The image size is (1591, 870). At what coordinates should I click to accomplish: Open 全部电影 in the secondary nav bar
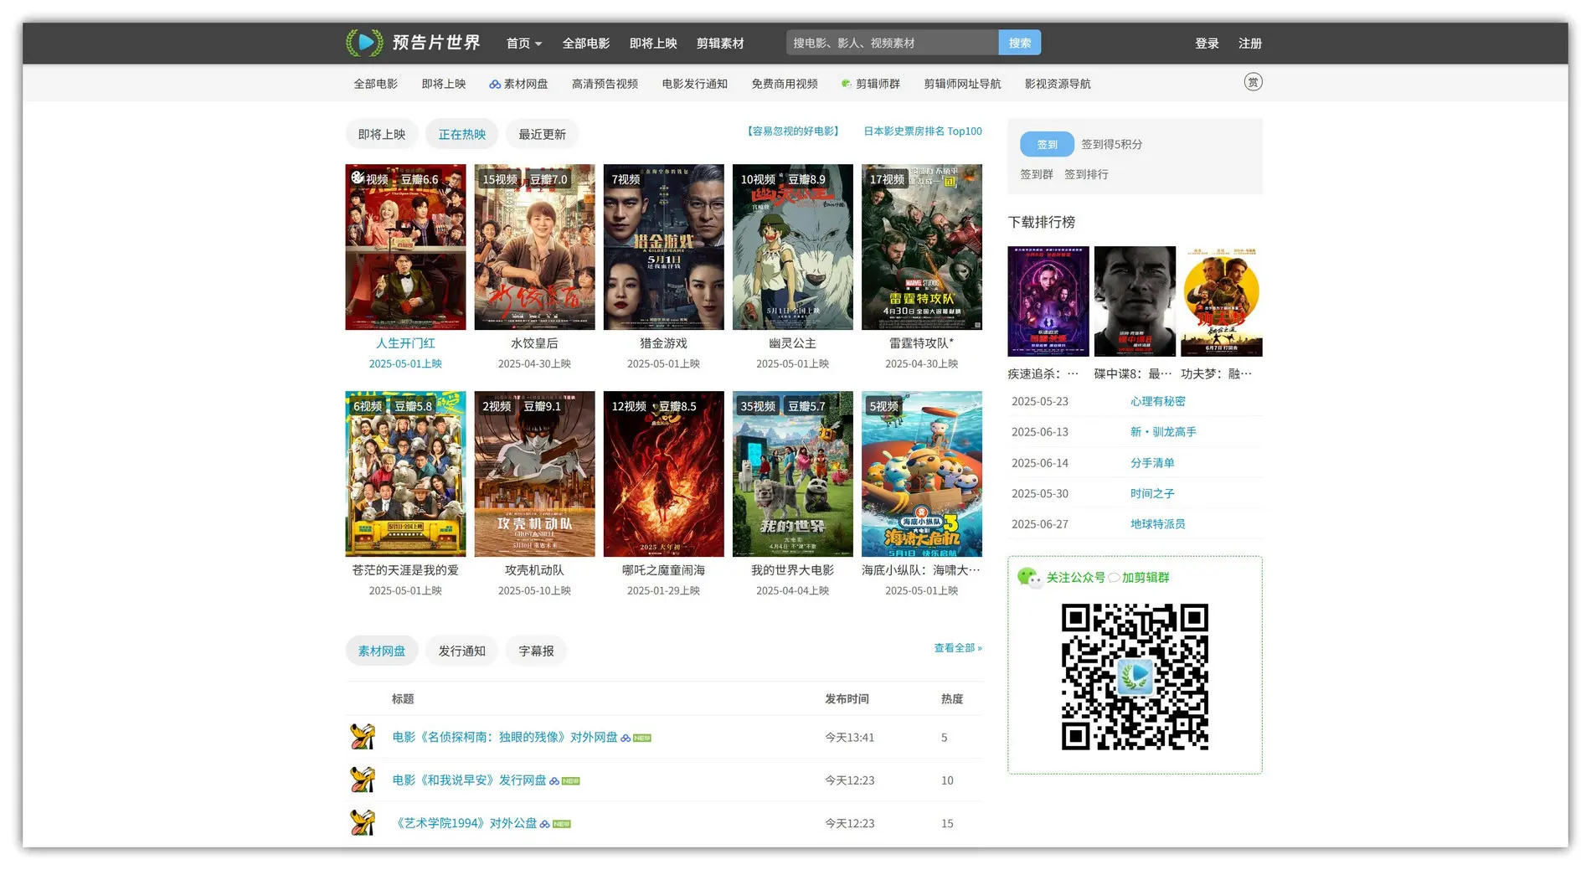[x=376, y=84]
